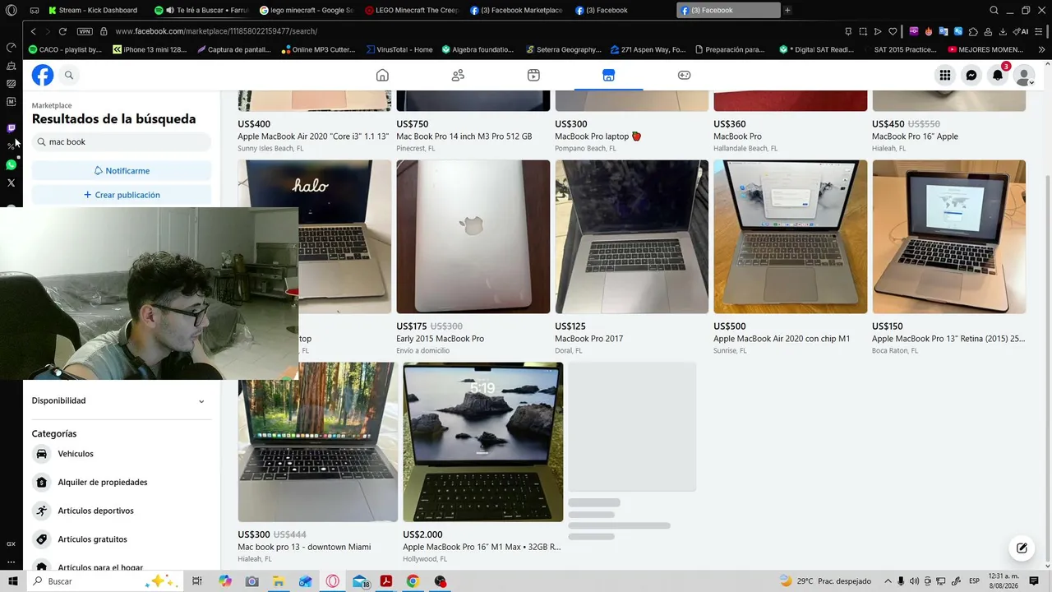
Task: Click the heart bookmark icon in address bar
Action: [x=893, y=31]
